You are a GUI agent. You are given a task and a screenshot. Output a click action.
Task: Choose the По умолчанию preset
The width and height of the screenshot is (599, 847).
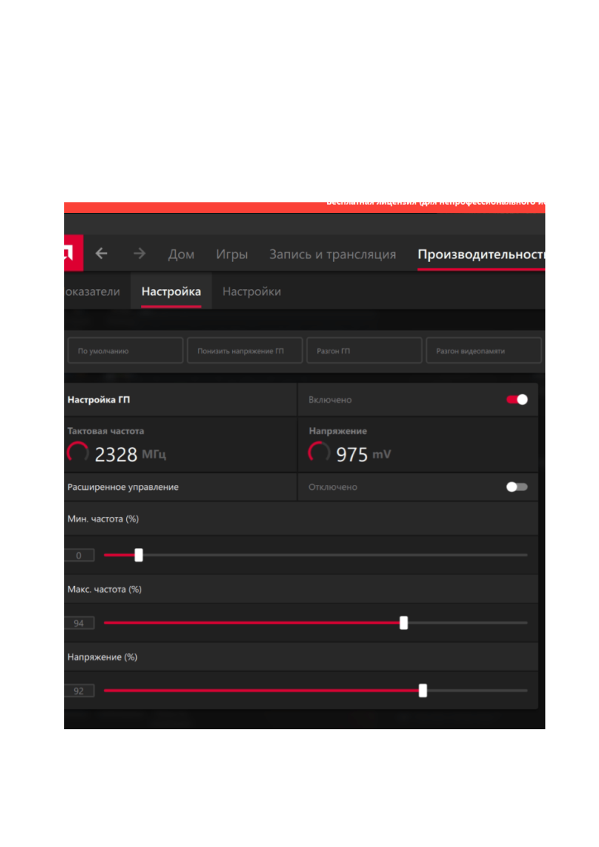(125, 351)
